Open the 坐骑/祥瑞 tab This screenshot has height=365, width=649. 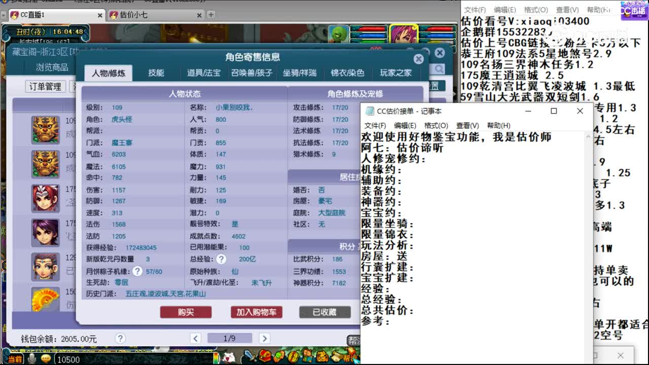[300, 73]
